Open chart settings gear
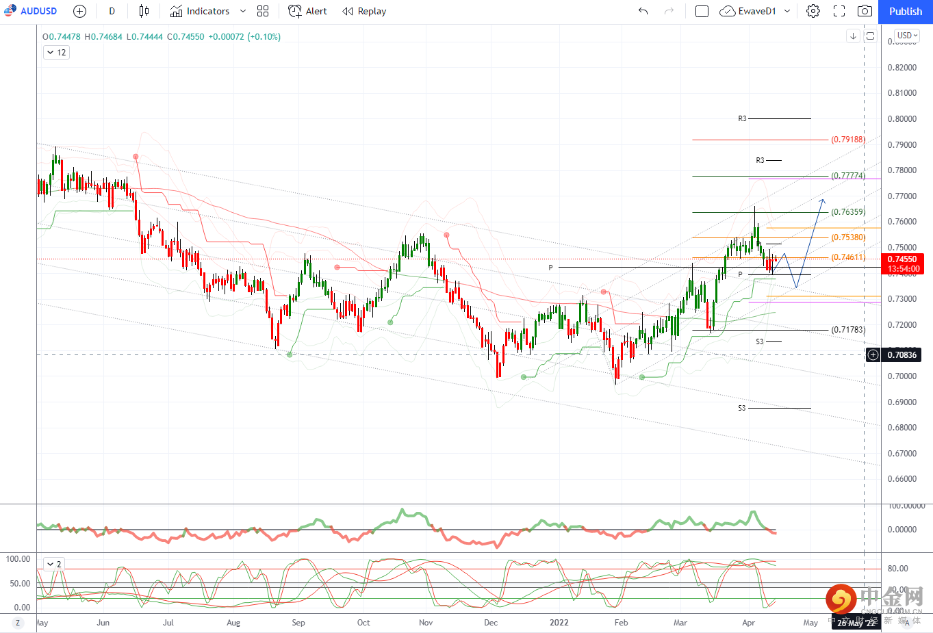This screenshot has height=633, width=933. click(x=813, y=11)
